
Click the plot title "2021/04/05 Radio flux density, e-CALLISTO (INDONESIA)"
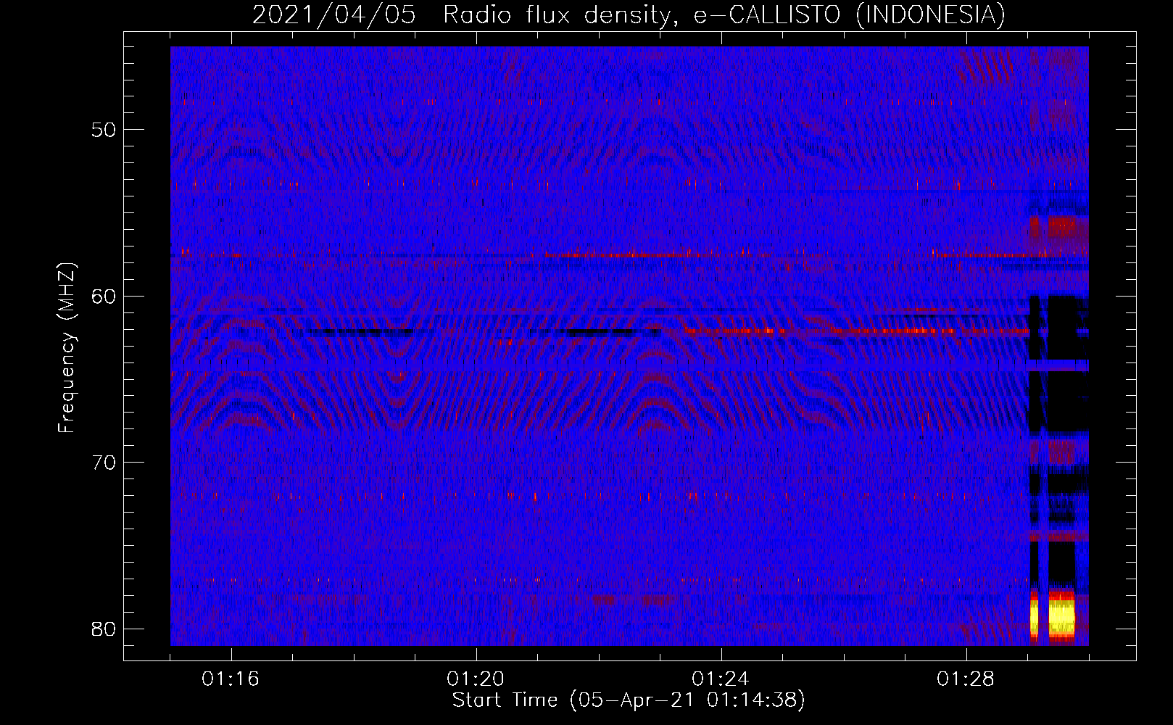629,14
